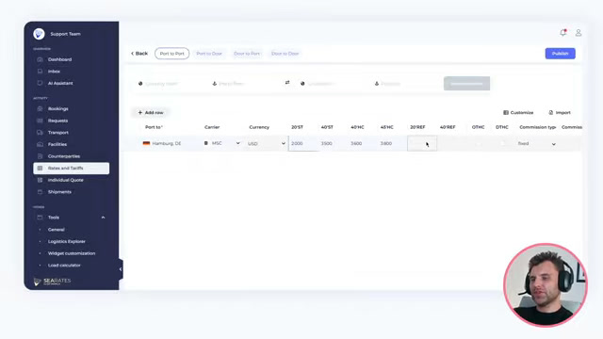
Task: Click the MSC carrier logo icon
Action: point(206,143)
